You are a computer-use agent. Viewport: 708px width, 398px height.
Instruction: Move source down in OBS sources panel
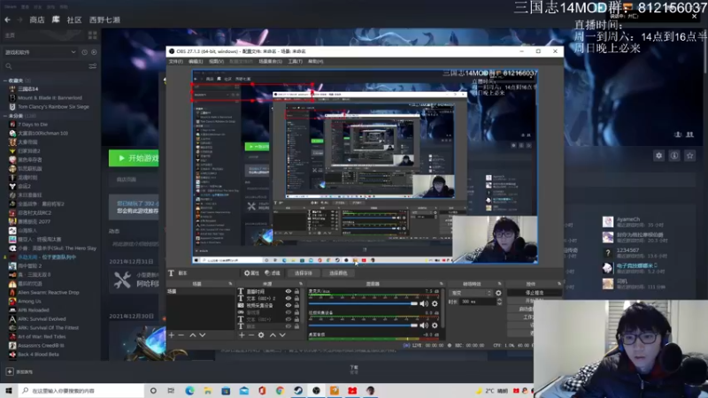coord(282,335)
